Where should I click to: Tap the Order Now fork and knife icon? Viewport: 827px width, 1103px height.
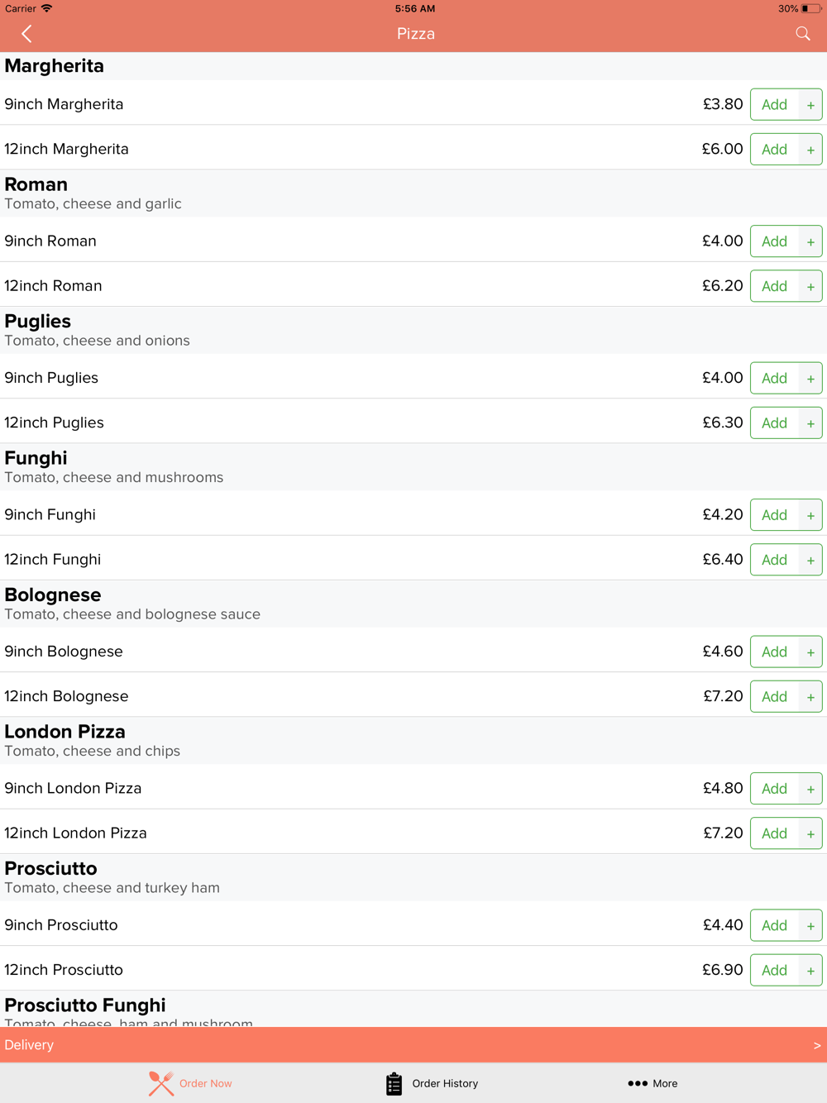click(161, 1083)
